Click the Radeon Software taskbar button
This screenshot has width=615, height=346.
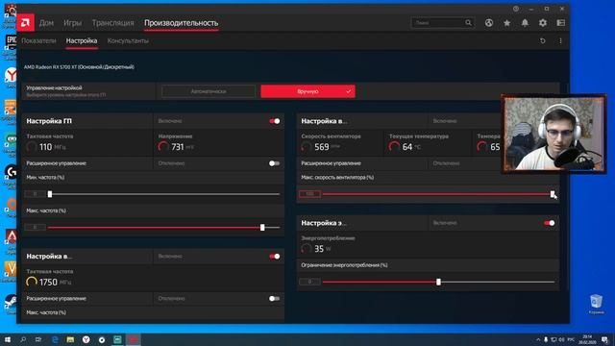pyautogui.click(x=133, y=339)
